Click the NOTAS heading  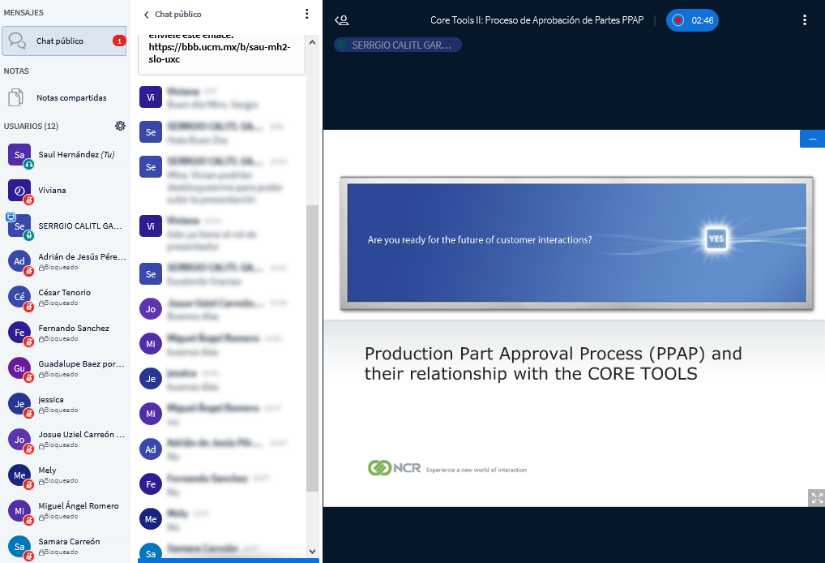click(16, 71)
